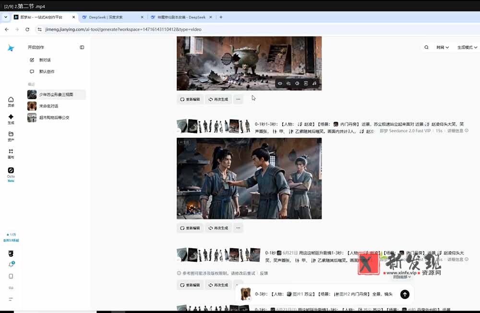Open the CLI entry in left rail
Viewport: 480px width, 313px height.
[11, 288]
